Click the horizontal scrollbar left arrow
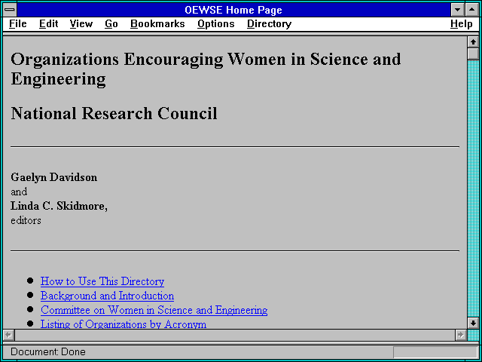 pyautogui.click(x=9, y=335)
